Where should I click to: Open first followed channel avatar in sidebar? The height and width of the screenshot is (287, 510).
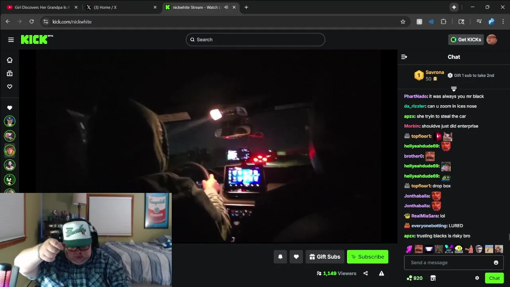(x=10, y=121)
